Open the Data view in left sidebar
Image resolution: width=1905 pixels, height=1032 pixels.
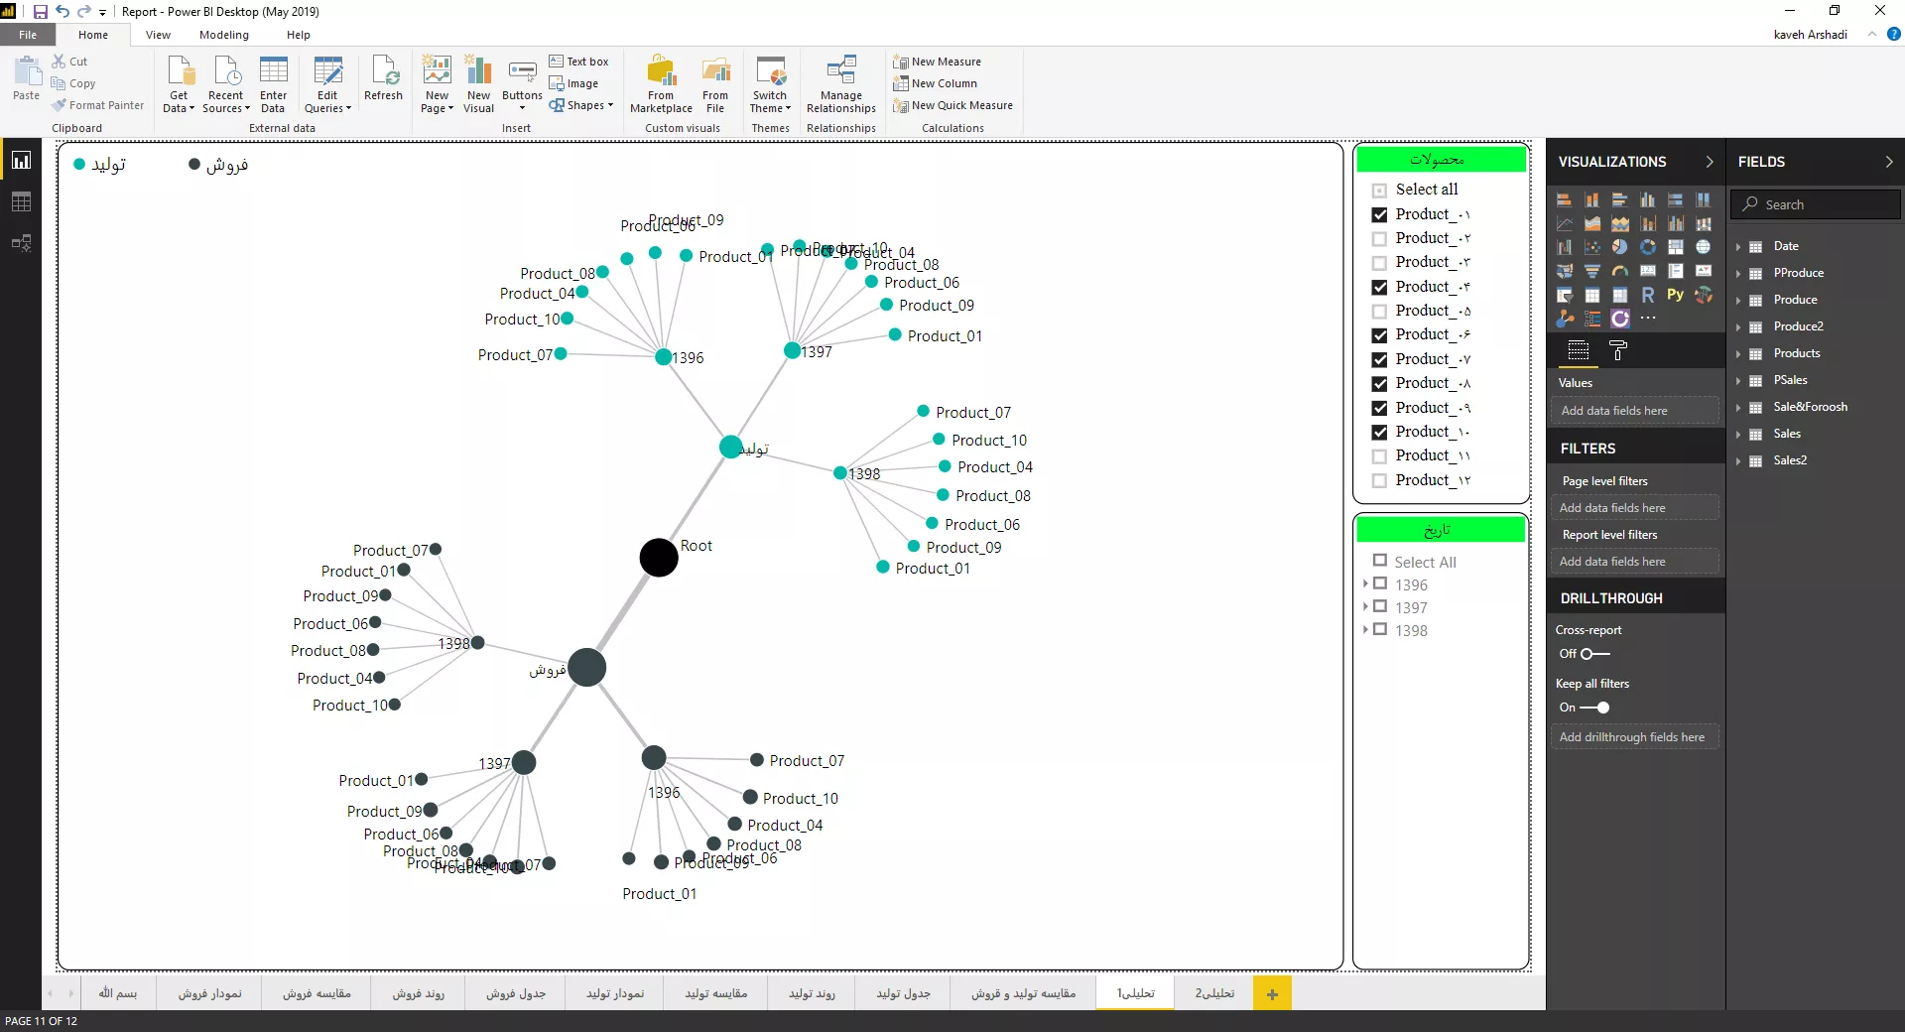pyautogui.click(x=21, y=202)
